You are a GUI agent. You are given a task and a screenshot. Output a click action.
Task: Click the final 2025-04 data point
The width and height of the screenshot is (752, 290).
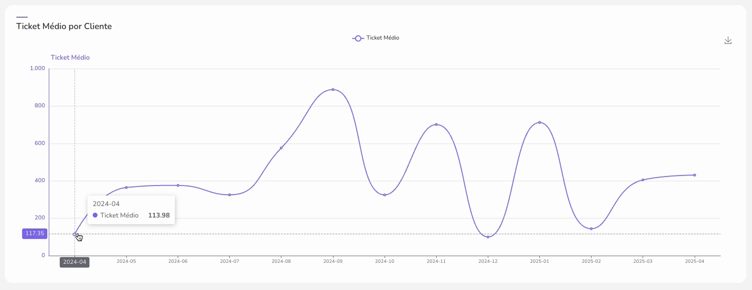point(694,175)
